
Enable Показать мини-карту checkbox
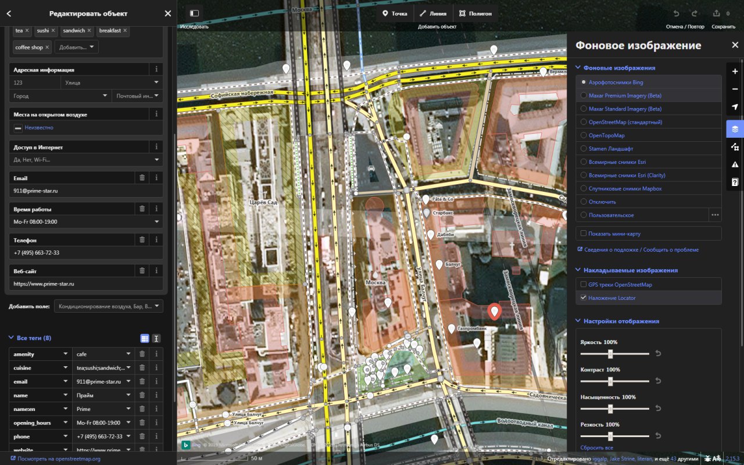pyautogui.click(x=584, y=234)
